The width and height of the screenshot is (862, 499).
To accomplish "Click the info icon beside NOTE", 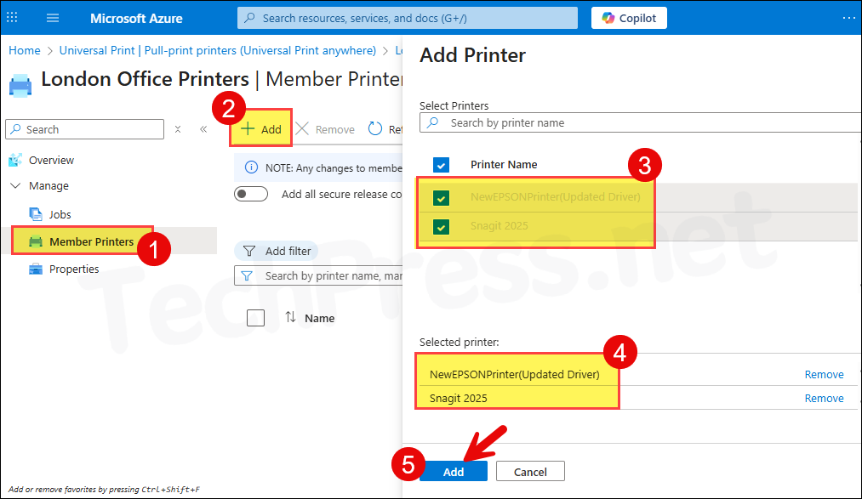I will [251, 167].
